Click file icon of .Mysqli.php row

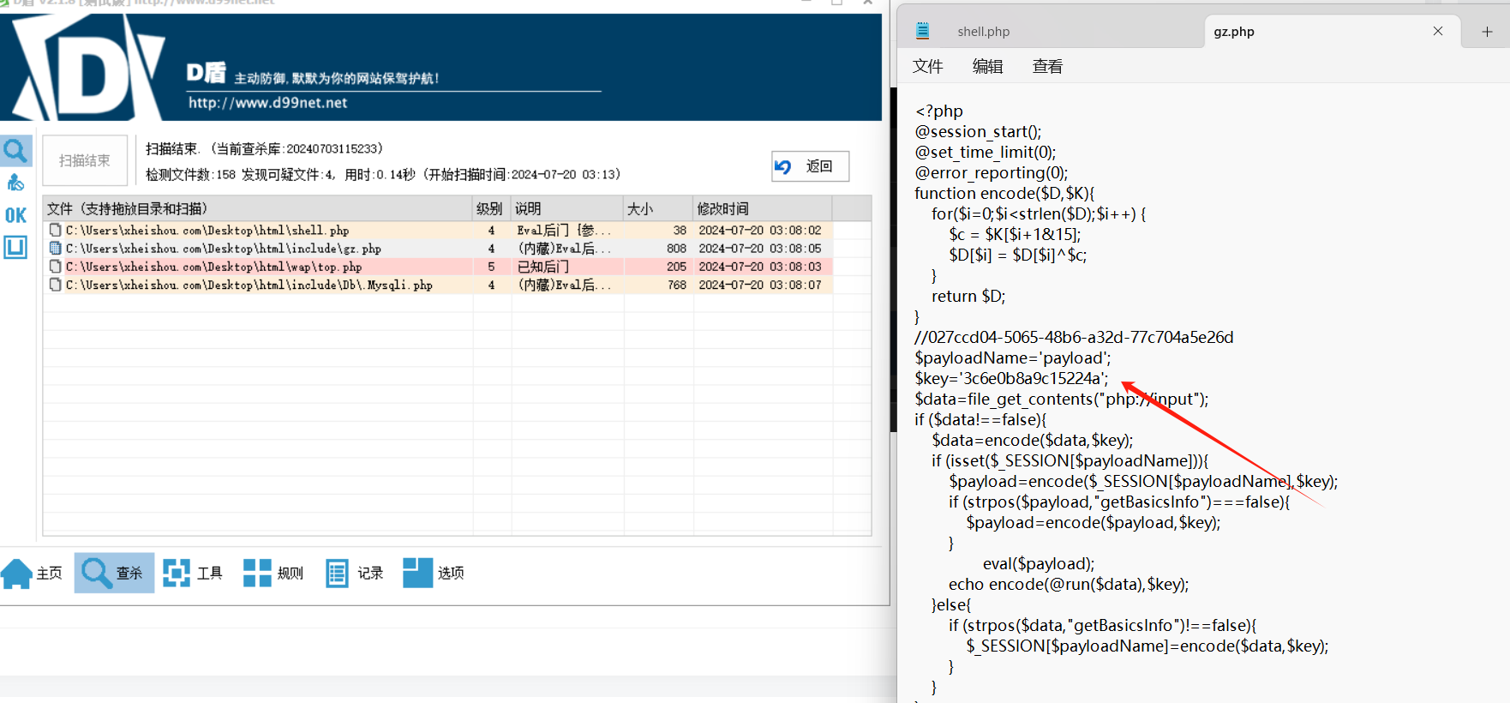[x=55, y=284]
